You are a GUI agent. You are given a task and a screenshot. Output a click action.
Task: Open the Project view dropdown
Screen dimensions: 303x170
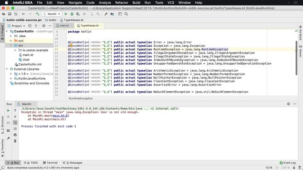point(17,26)
